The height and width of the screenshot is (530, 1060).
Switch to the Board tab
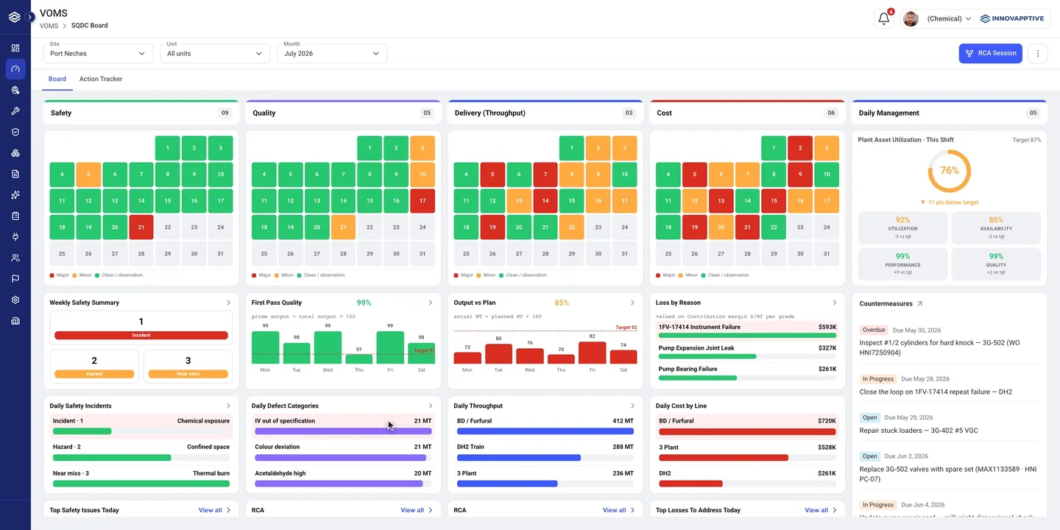pos(57,79)
